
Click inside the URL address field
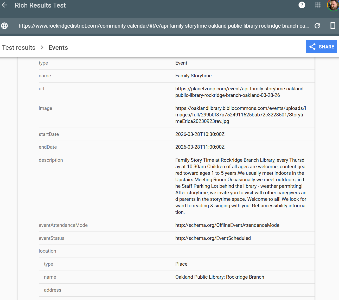pyautogui.click(x=156, y=26)
